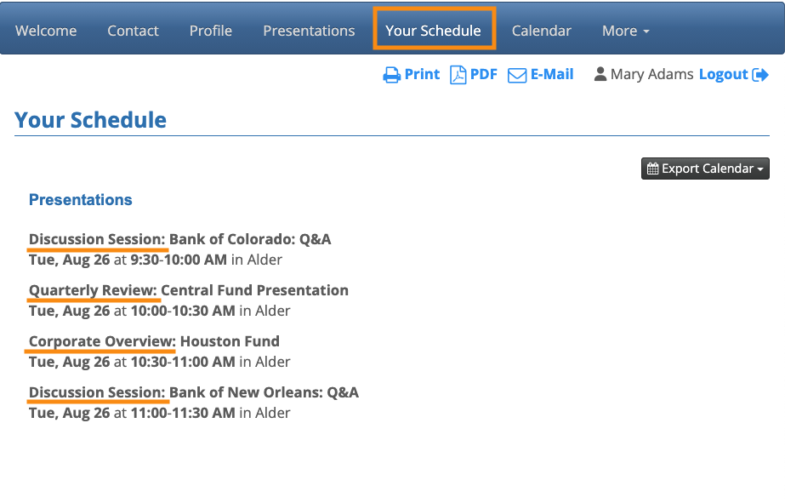The width and height of the screenshot is (785, 503).
Task: Open the Welcome tab
Action: tap(46, 31)
